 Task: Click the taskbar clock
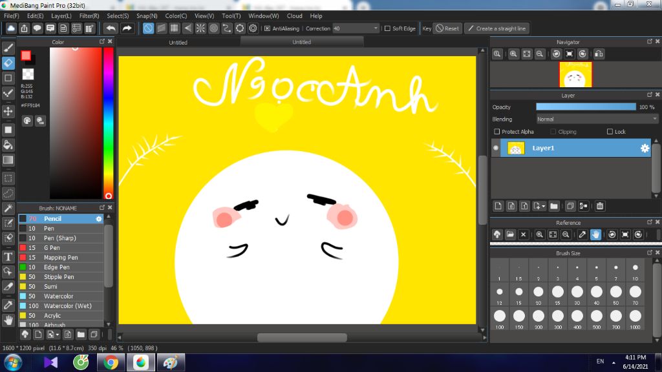(x=635, y=362)
